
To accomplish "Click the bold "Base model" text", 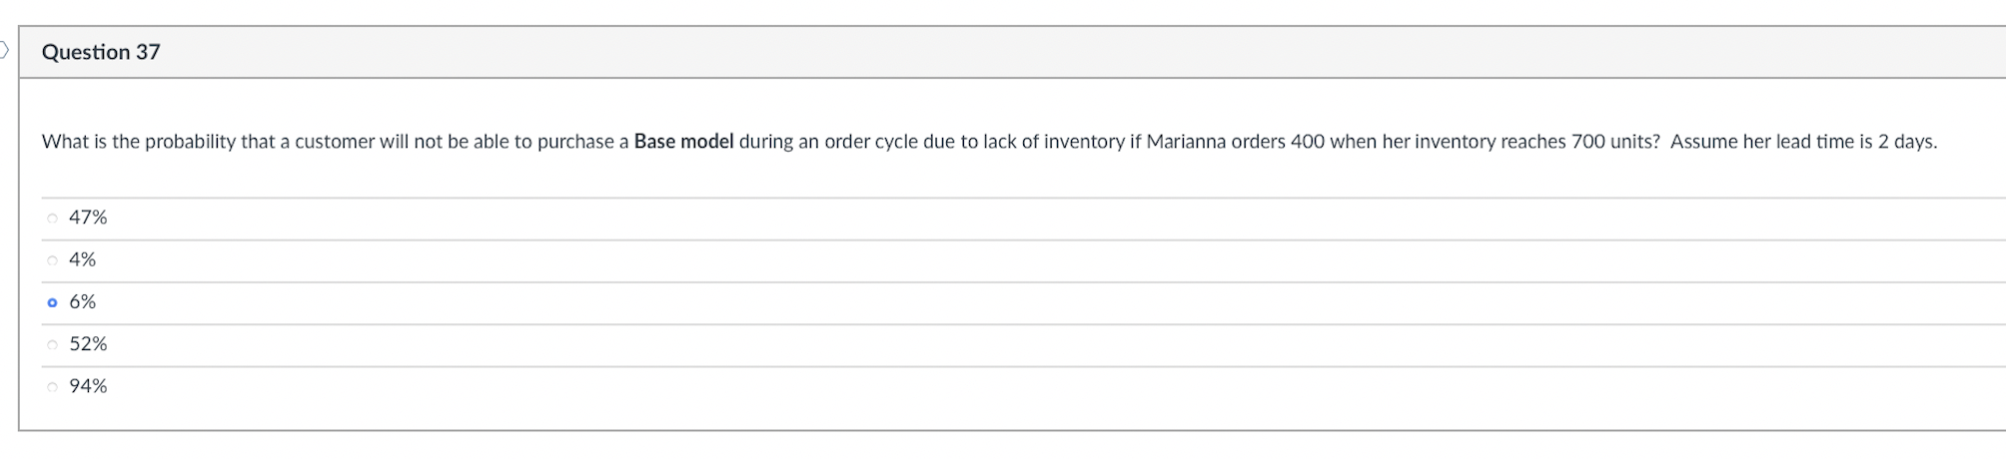I will (683, 142).
